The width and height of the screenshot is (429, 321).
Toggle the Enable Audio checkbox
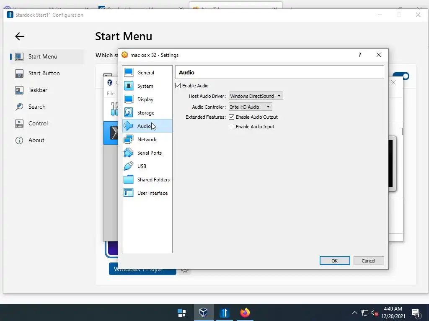tap(178, 86)
